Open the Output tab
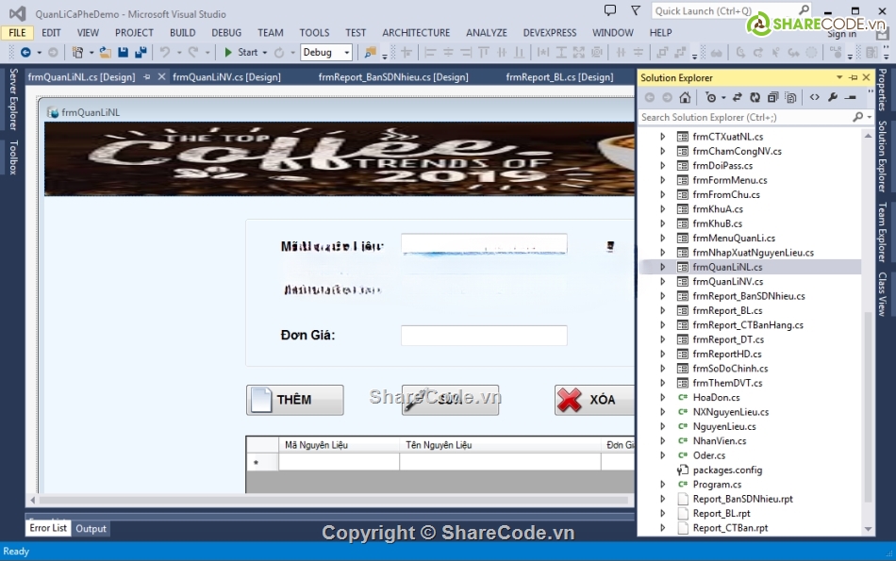The height and width of the screenshot is (561, 896). pyautogui.click(x=91, y=528)
